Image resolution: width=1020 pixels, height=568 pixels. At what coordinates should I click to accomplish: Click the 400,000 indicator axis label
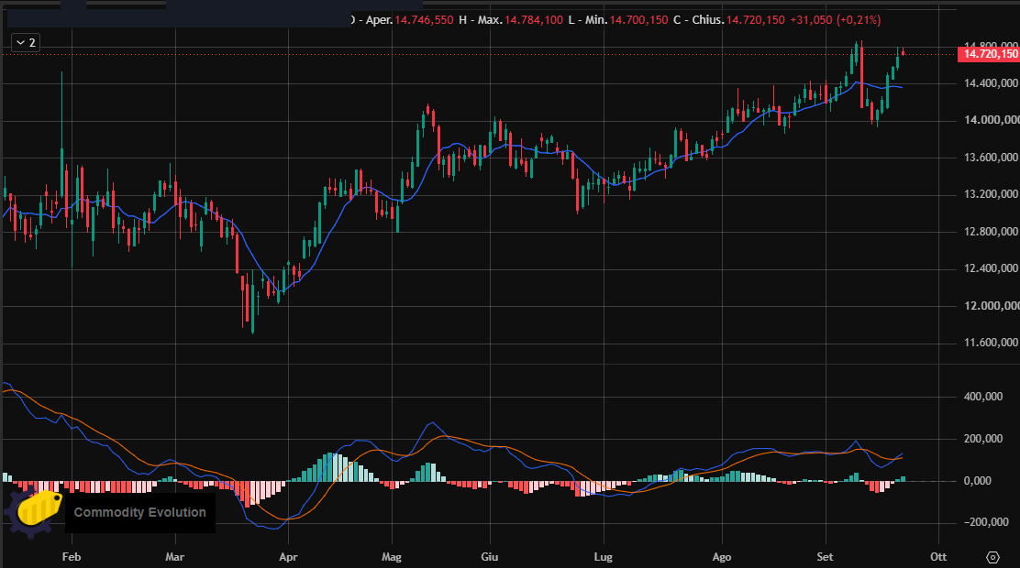(983, 397)
